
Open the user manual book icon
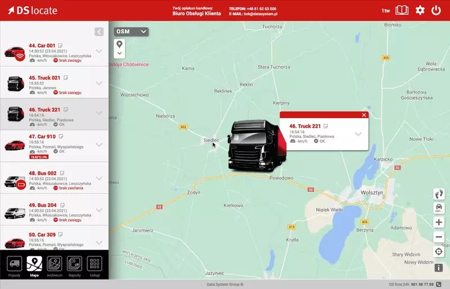coord(402,11)
